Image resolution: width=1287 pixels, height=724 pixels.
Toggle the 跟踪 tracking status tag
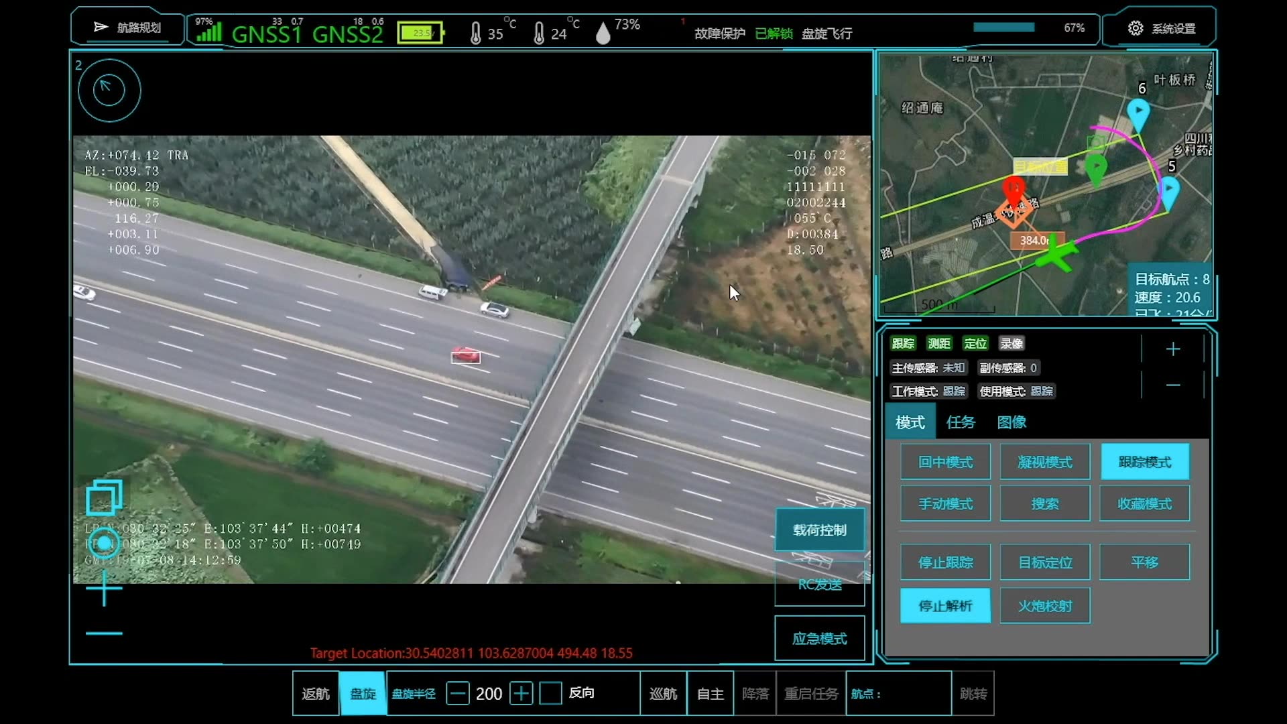coord(902,344)
